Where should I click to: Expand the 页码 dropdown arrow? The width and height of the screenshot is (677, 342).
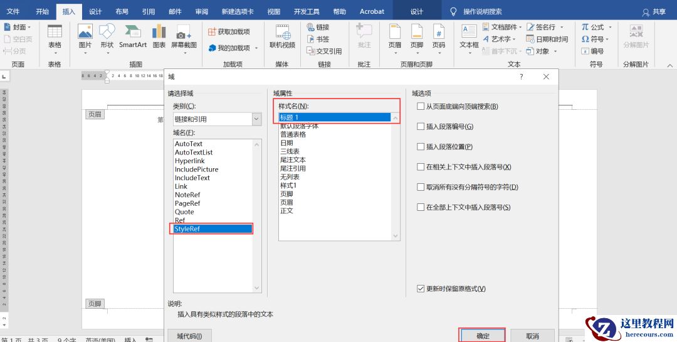[439, 53]
